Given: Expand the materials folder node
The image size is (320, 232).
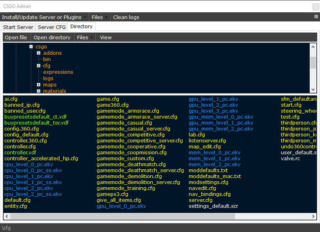Looking at the screenshot, I should pos(39,91).
